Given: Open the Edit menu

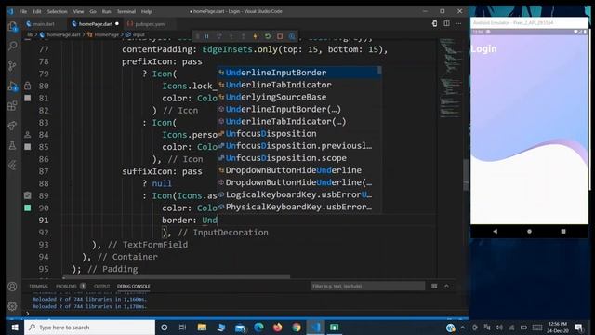Looking at the screenshot, I should (x=37, y=11).
